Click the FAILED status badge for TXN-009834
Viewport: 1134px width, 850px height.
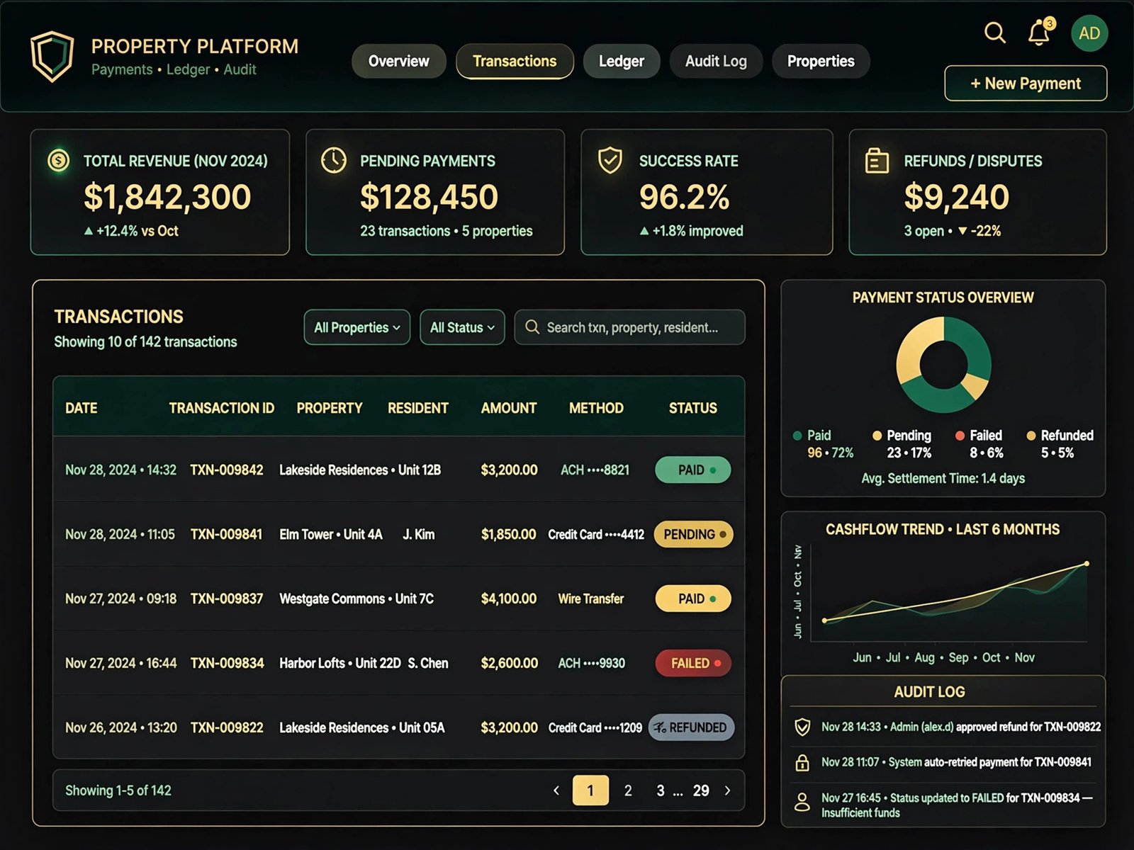(692, 664)
